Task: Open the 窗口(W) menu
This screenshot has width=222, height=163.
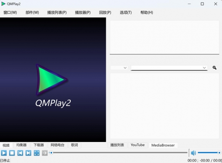Action: (x=10, y=13)
